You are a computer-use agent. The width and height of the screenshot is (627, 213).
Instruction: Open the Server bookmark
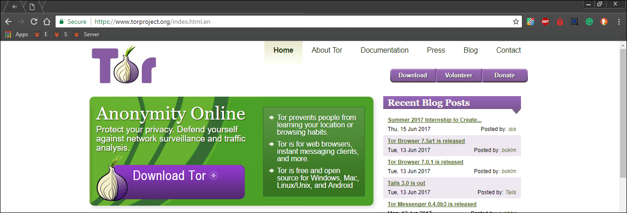86,34
